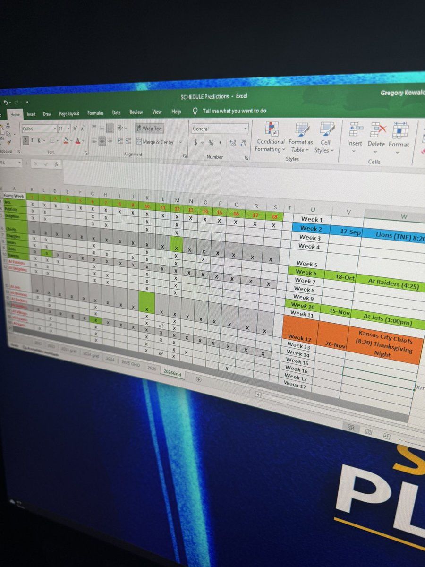Open the Insert ribbon tab
Viewport: 425px width, 567px height.
click(31, 114)
